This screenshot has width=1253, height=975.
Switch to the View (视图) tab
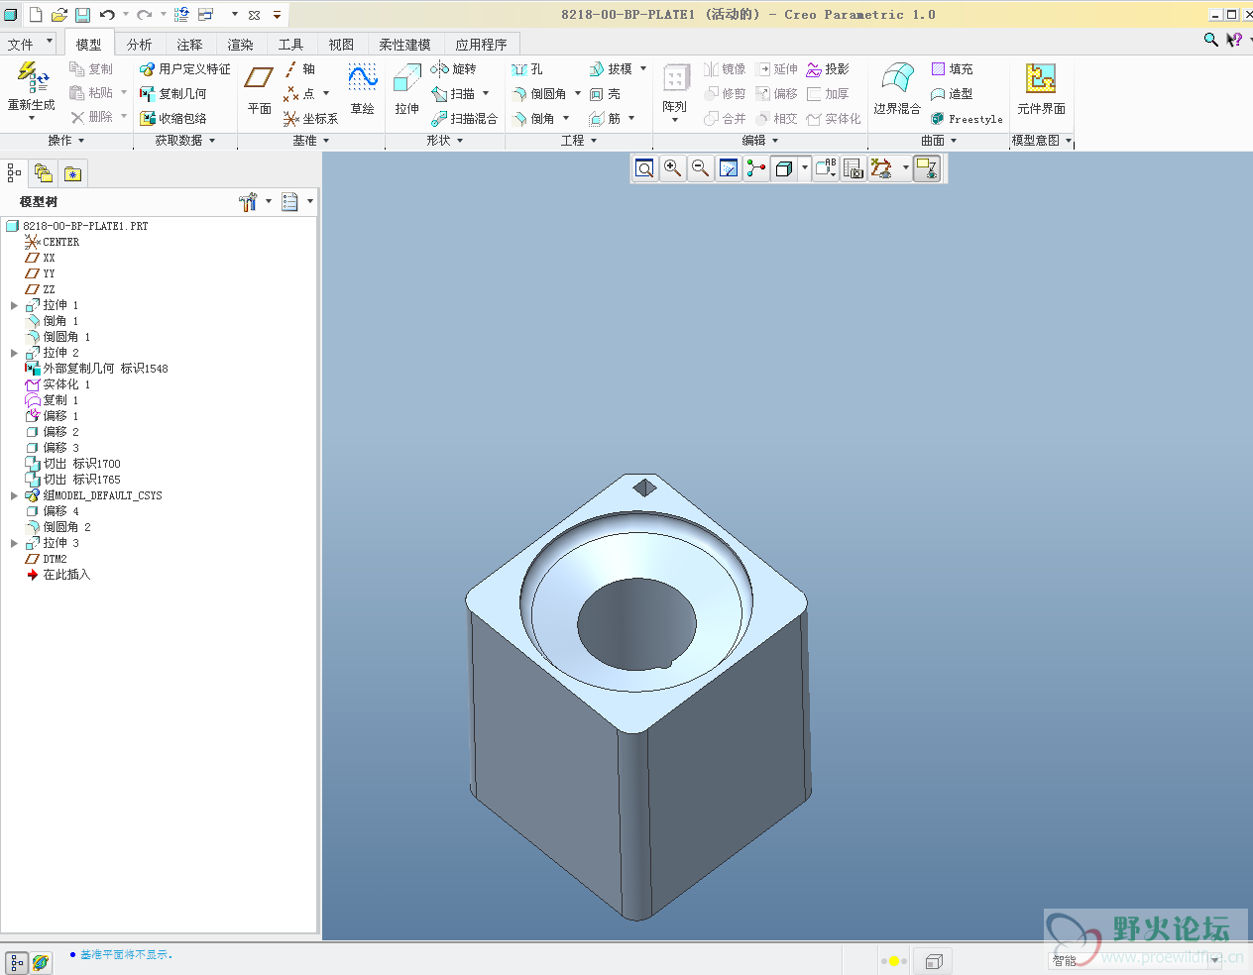click(x=341, y=45)
